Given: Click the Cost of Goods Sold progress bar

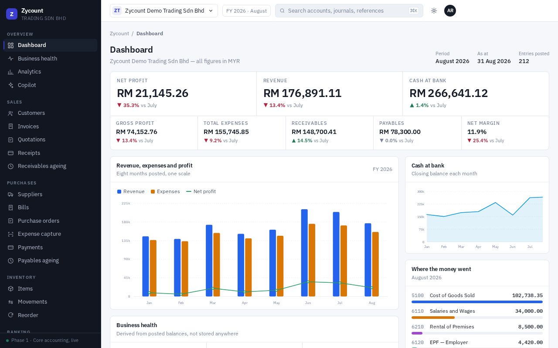Looking at the screenshot, I should 477,302.
